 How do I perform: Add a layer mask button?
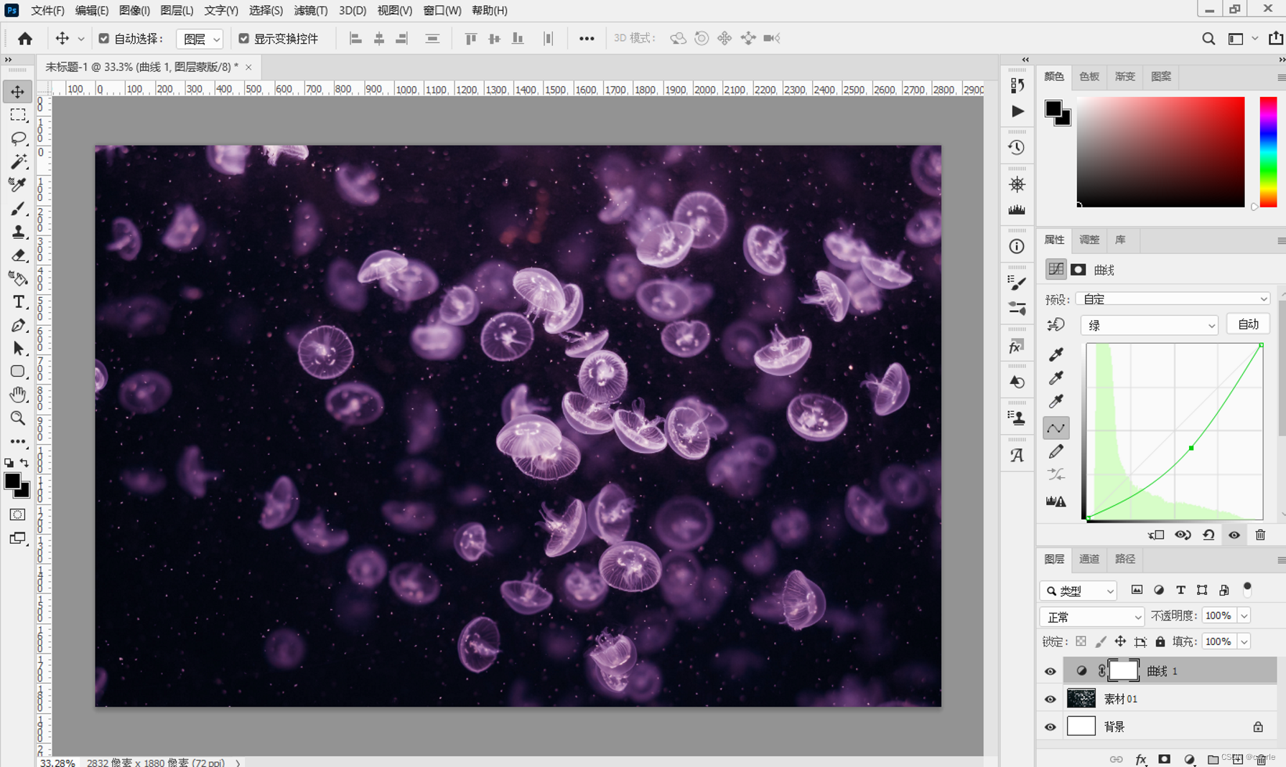1164,759
